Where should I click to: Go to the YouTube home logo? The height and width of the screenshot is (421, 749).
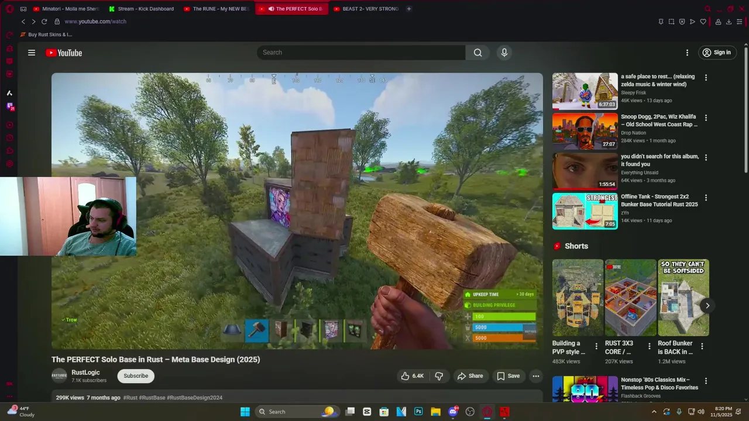[x=64, y=53]
